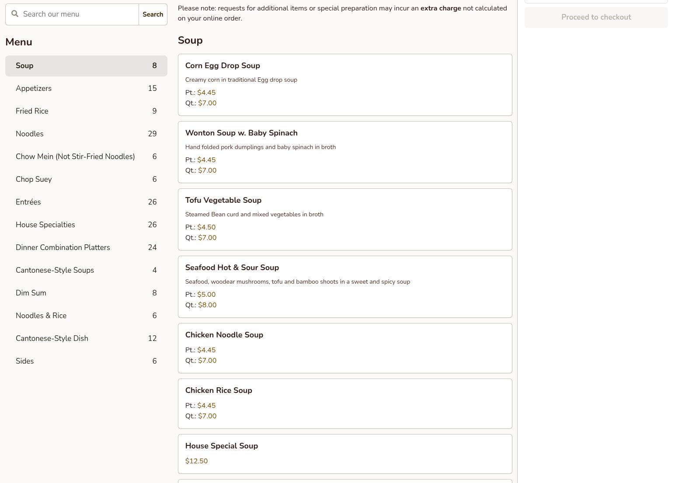Go to Fried Rice category
The width and height of the screenshot is (675, 483).
click(x=86, y=111)
